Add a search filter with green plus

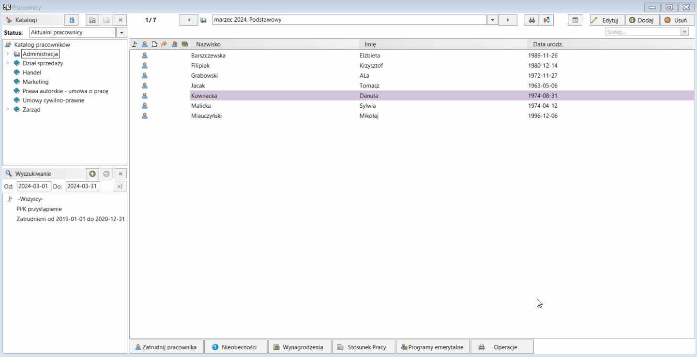point(92,174)
